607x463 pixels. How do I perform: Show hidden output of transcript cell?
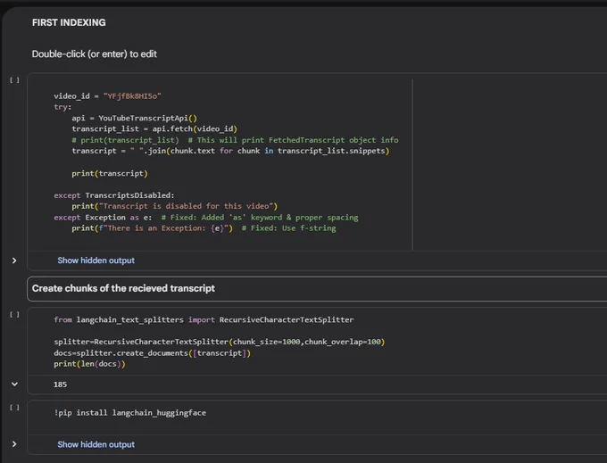click(96, 260)
